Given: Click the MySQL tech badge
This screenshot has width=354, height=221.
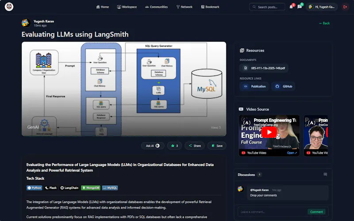Looking at the screenshot, I should pos(110,187).
